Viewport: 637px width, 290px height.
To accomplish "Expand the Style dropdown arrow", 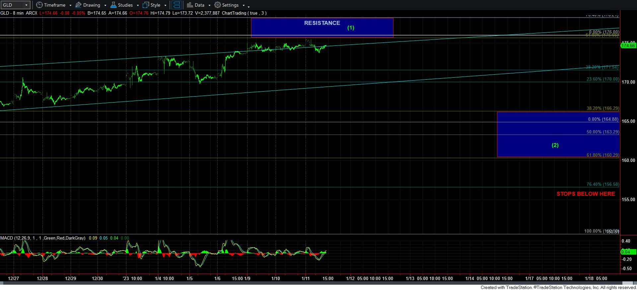I will tap(165, 5).
